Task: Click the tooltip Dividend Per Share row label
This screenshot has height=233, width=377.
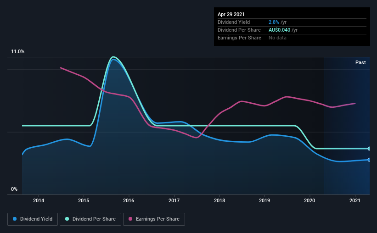Action: (x=239, y=30)
